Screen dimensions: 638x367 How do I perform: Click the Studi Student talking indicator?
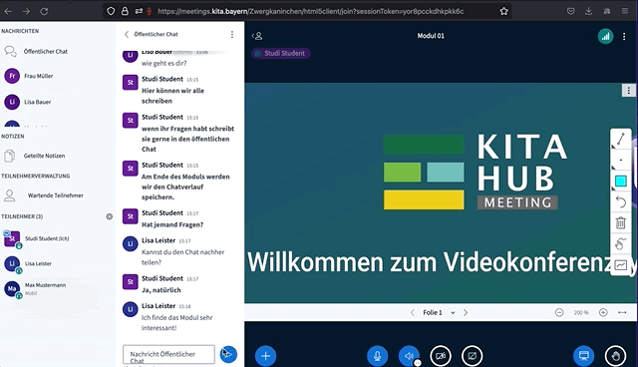pos(281,53)
